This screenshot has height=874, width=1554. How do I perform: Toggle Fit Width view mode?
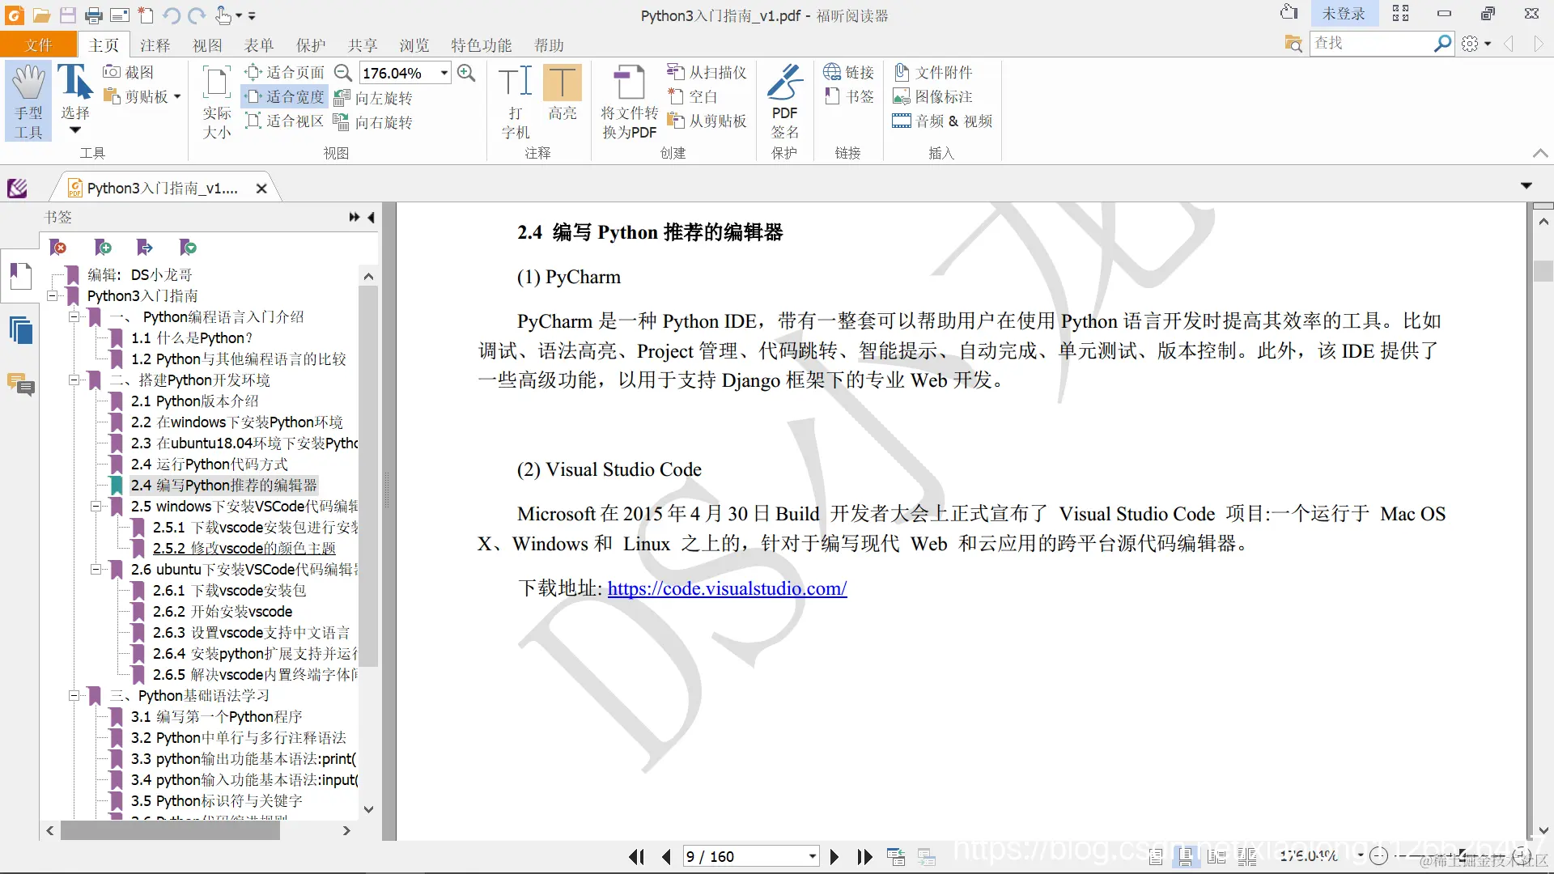[x=286, y=97]
